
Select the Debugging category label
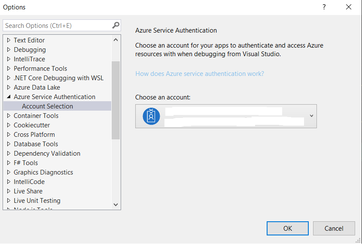click(x=30, y=50)
